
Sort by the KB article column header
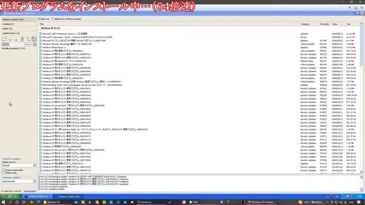tap(325, 24)
